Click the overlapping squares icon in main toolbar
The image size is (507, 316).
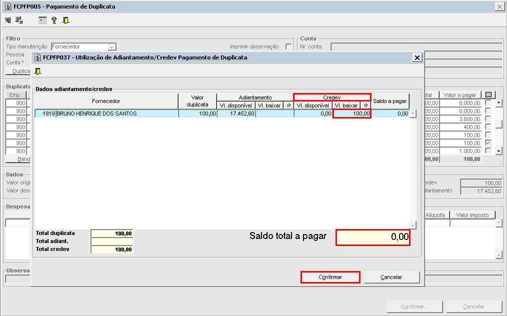[19, 20]
